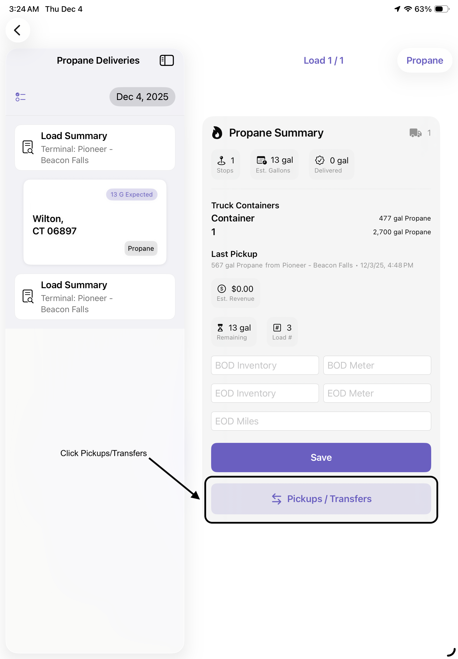Viewport: 458px width, 659px height.
Task: Tap the Delivered checkmark seal icon
Action: tap(320, 160)
